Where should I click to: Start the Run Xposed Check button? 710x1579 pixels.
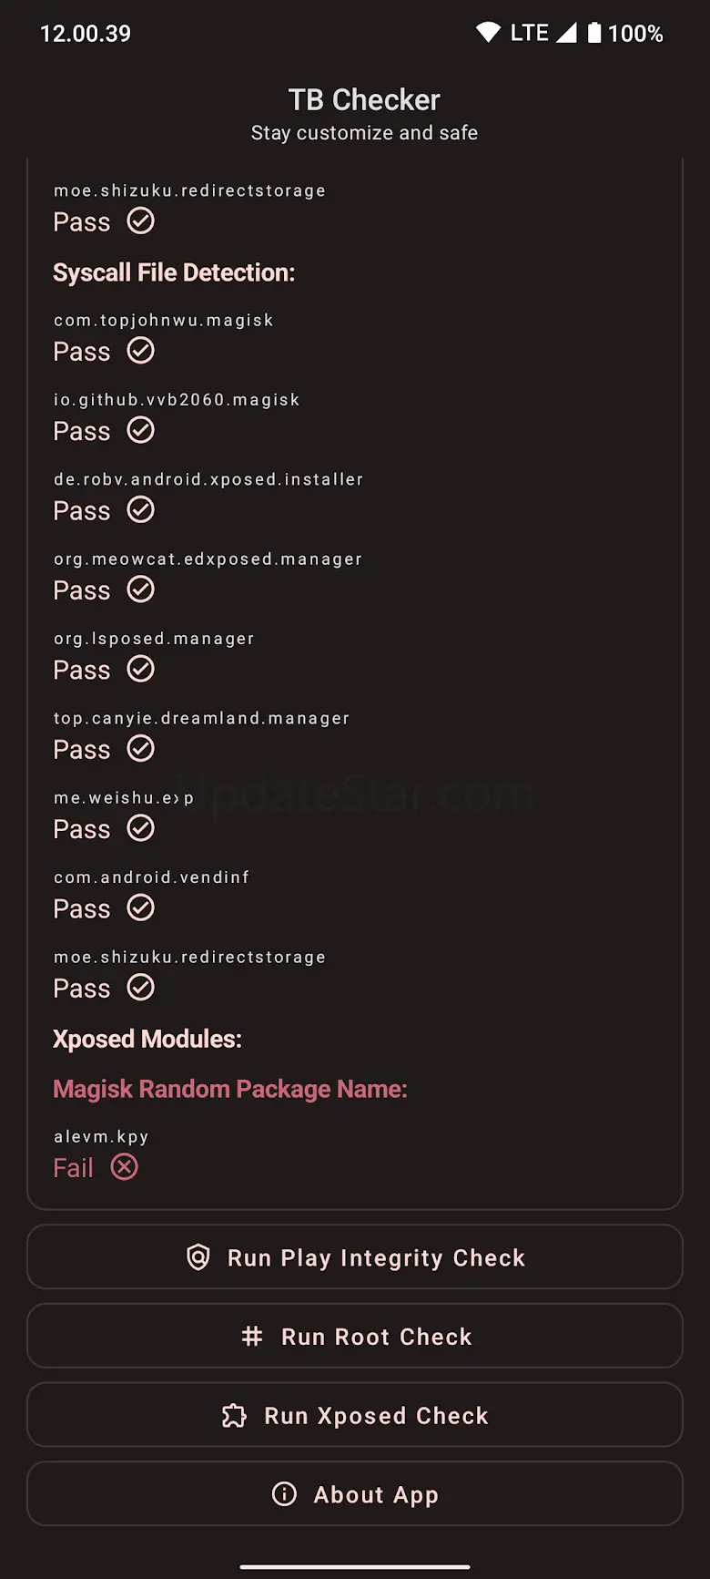coord(355,1416)
